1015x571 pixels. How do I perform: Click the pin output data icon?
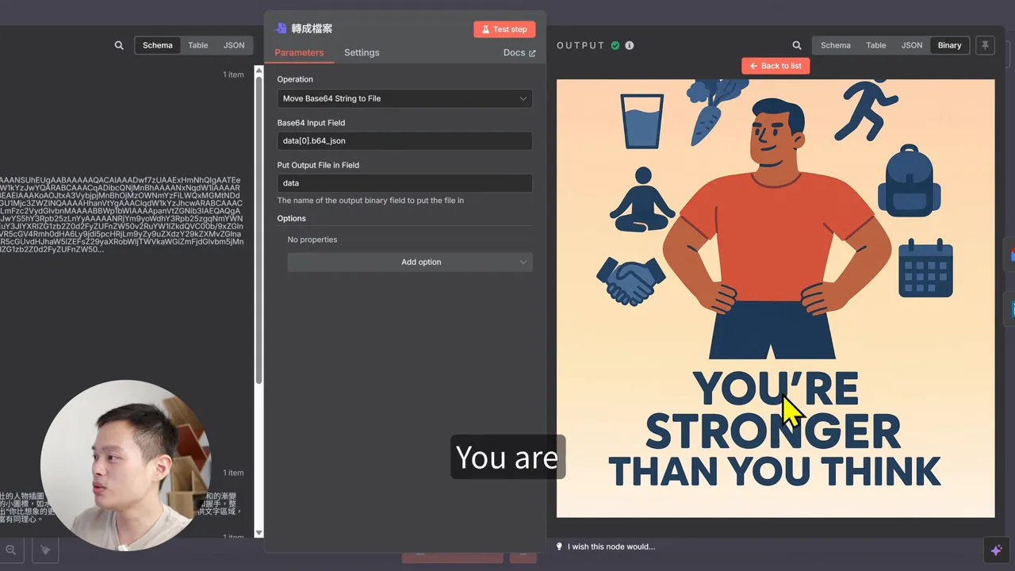tap(985, 45)
